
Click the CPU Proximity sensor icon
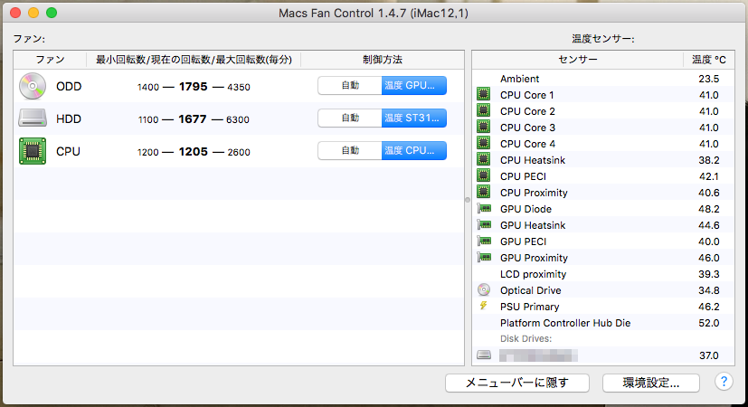[x=483, y=192]
